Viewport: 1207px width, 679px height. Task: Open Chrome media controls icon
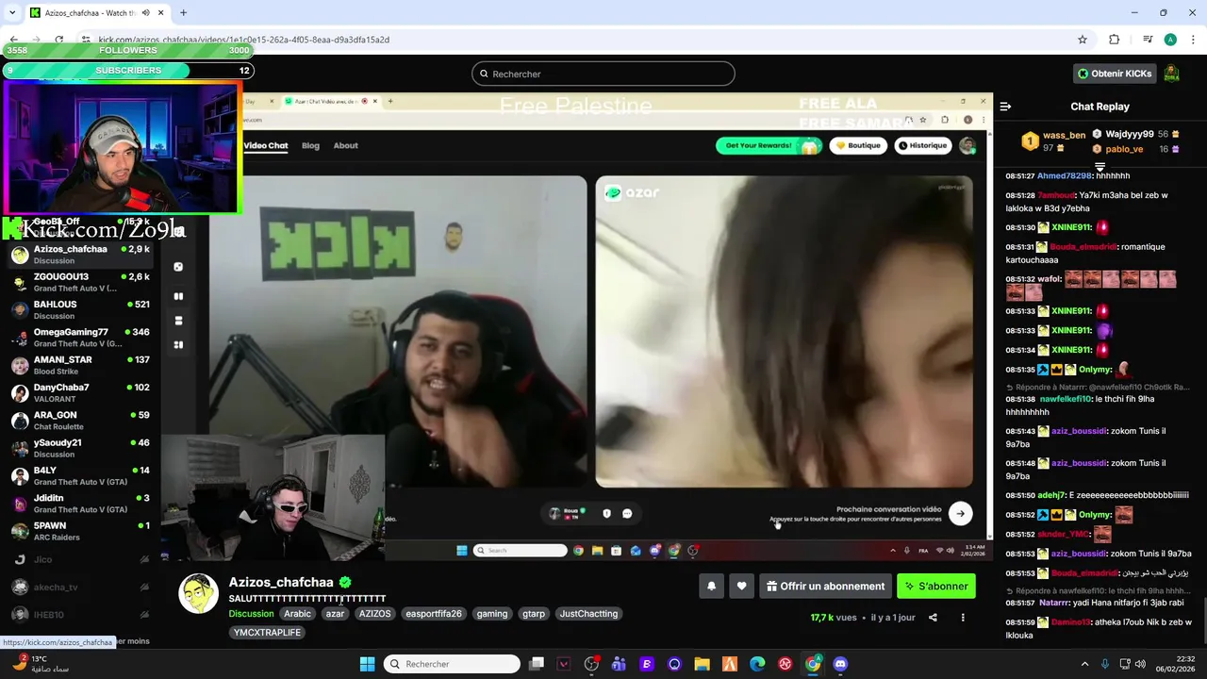coord(1148,40)
